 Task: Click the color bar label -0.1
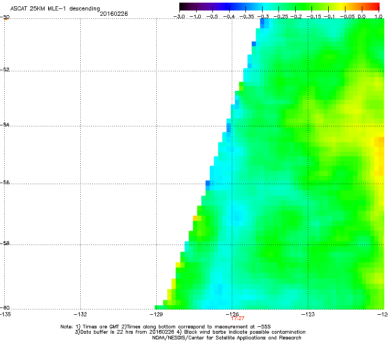[329, 17]
